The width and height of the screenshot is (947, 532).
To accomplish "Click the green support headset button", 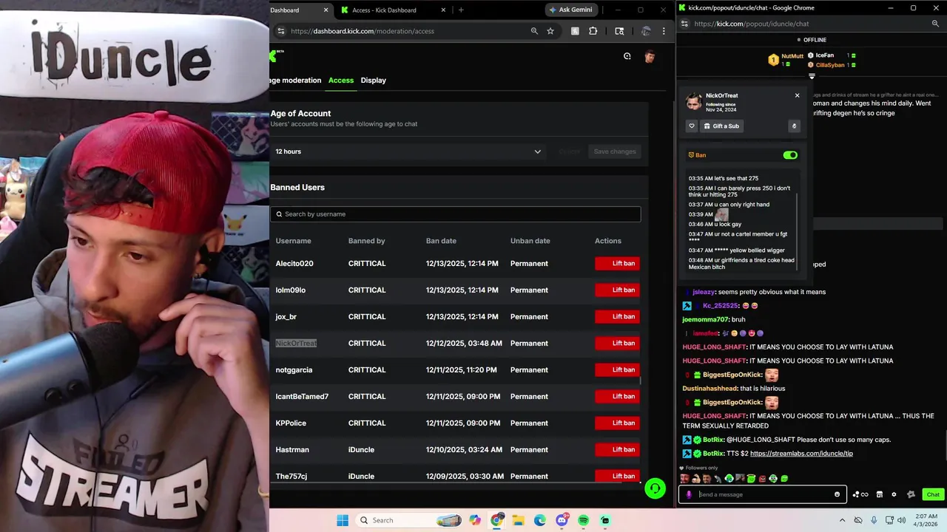I will [x=655, y=488].
